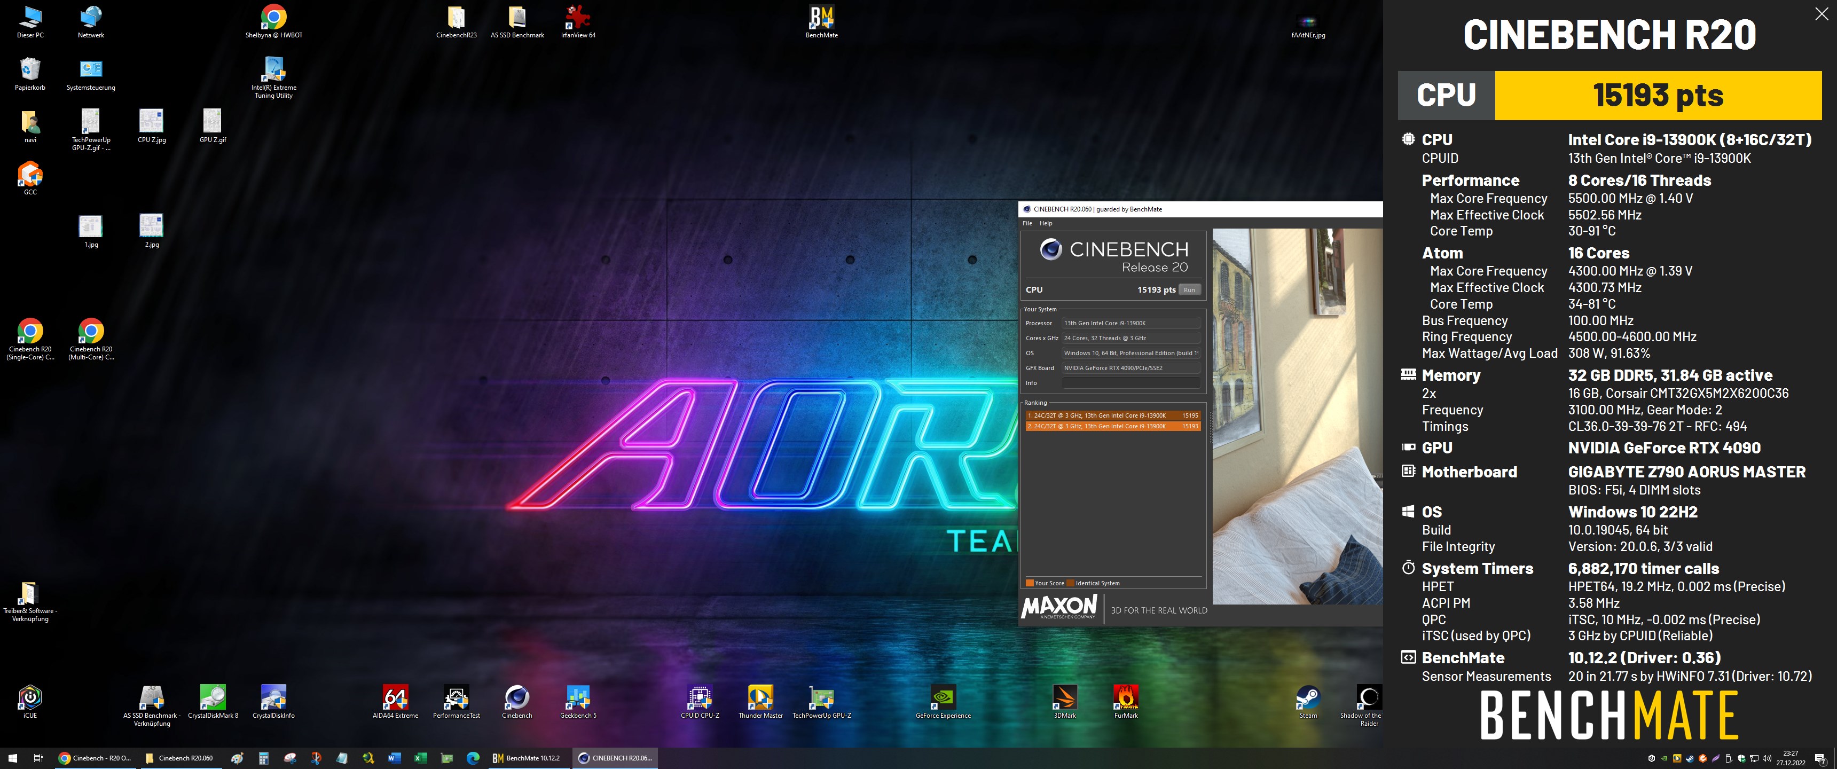Open the Dieser PC desktop icon
The image size is (1837, 769).
30,21
